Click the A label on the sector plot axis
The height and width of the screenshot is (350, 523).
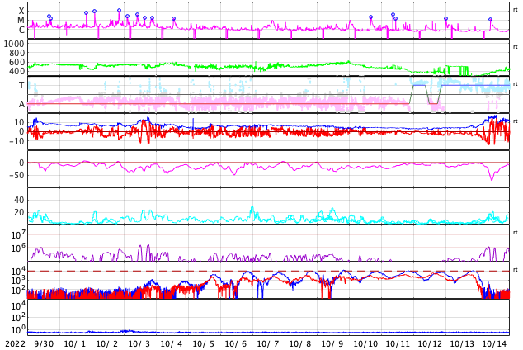pyautogui.click(x=21, y=104)
